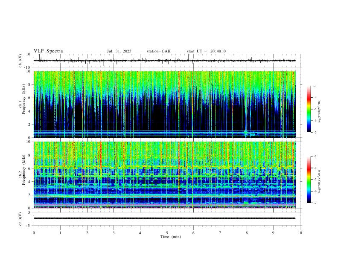Click the 'station=GAK' label

(158, 51)
